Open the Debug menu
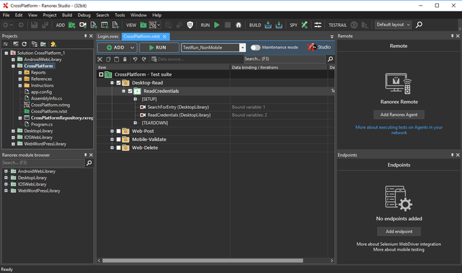 click(84, 15)
